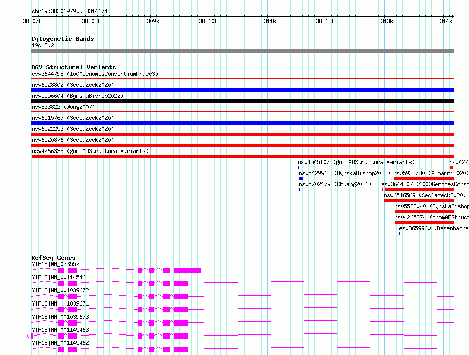Click the black nsv5556604 ByrskaBishop2022 bar

click(x=242, y=101)
